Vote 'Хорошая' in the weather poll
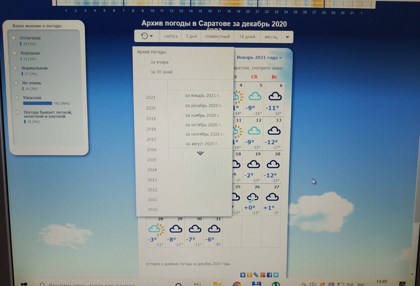Viewport: 420px width, 286px height. click(x=15, y=53)
